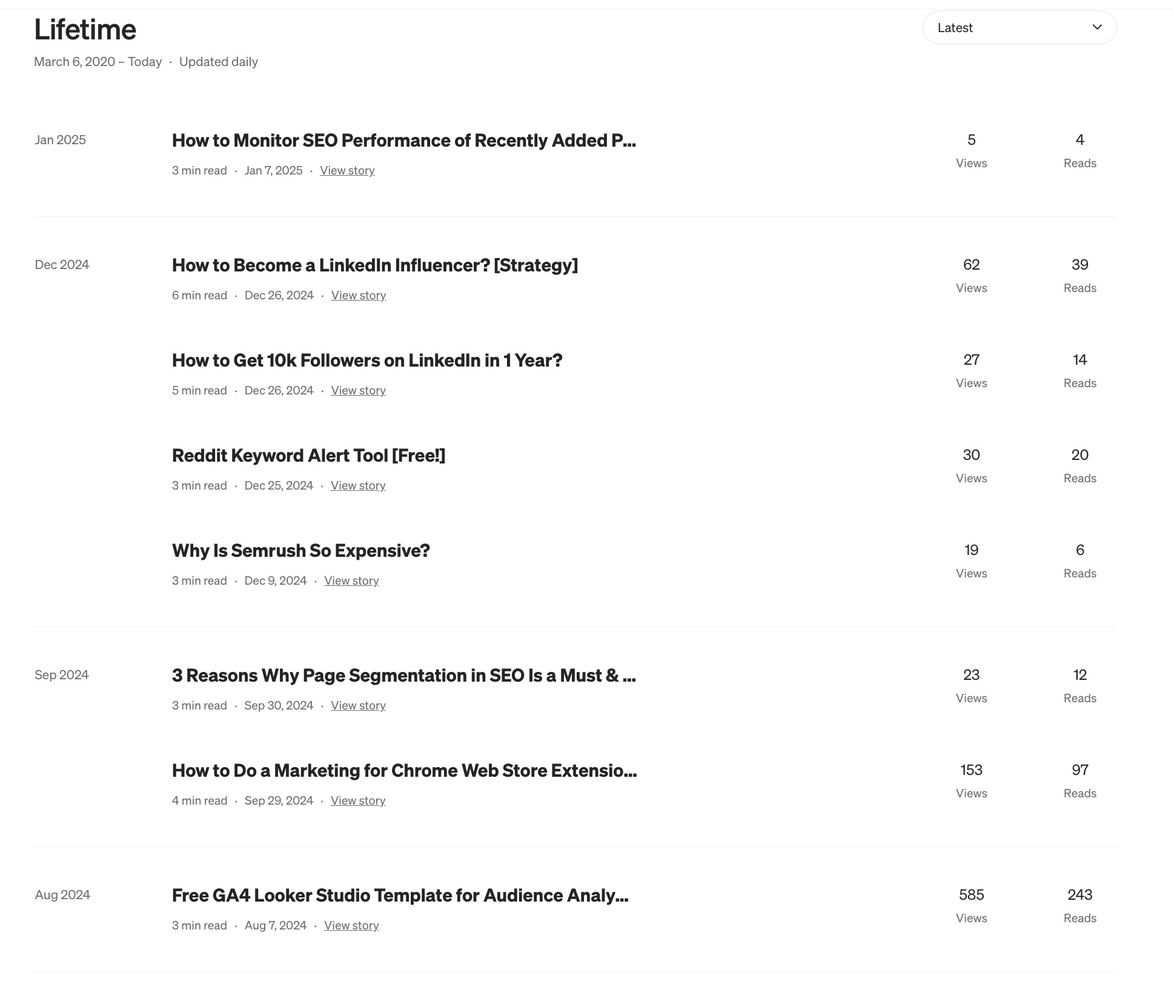The width and height of the screenshot is (1174, 984).
Task: Click the 62 Views count
Action: (x=972, y=265)
